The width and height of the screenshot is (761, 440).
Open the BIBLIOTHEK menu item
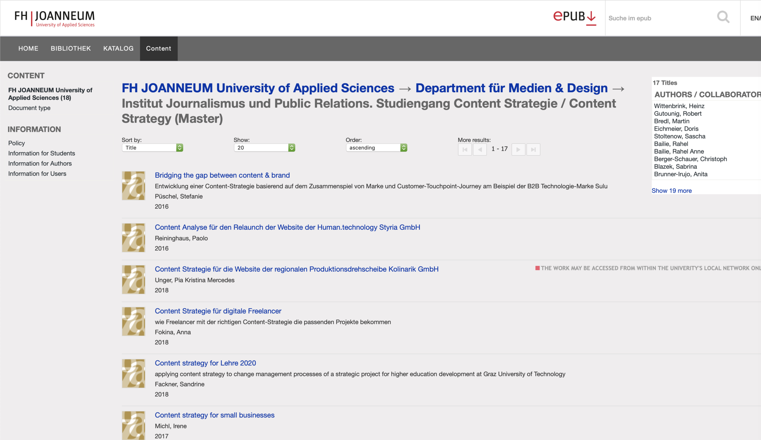[x=71, y=49]
